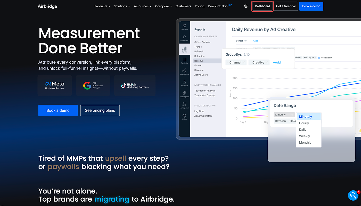Open Touchpoint Overlap
This screenshot has width=361, height=206.
coord(204,95)
